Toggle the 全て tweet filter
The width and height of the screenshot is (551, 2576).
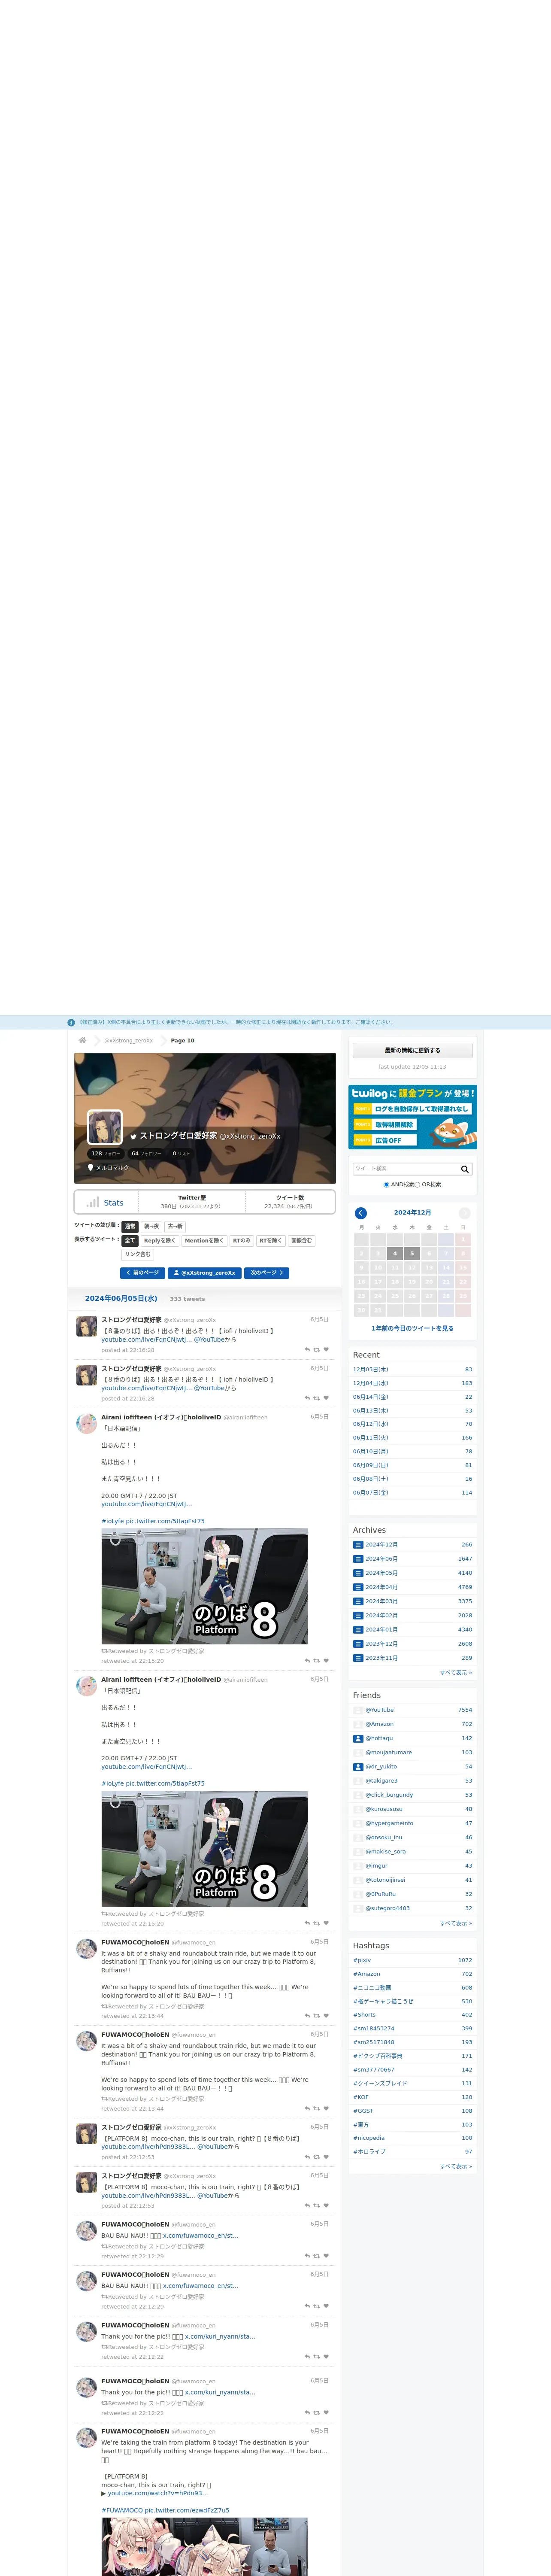[130, 1241]
